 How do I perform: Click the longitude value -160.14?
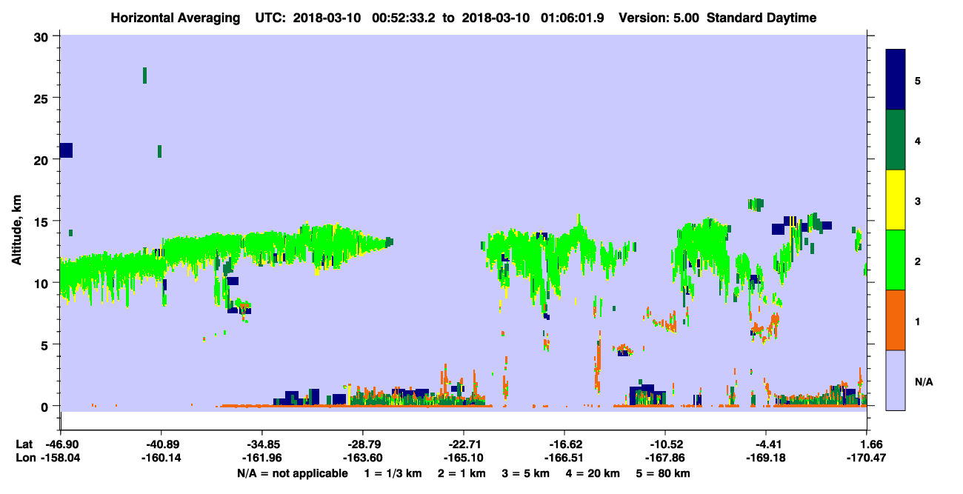[x=161, y=458]
